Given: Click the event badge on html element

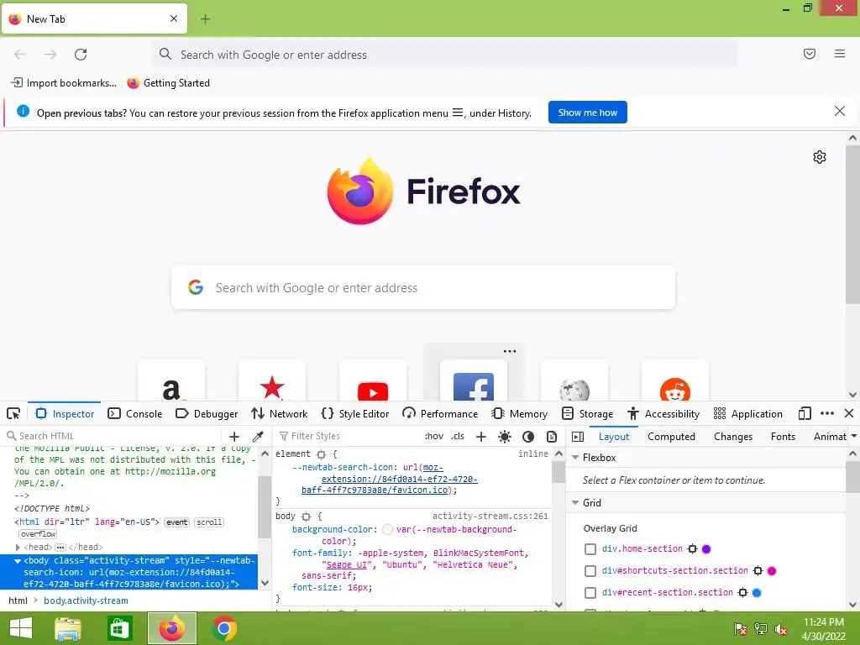Looking at the screenshot, I should (176, 522).
